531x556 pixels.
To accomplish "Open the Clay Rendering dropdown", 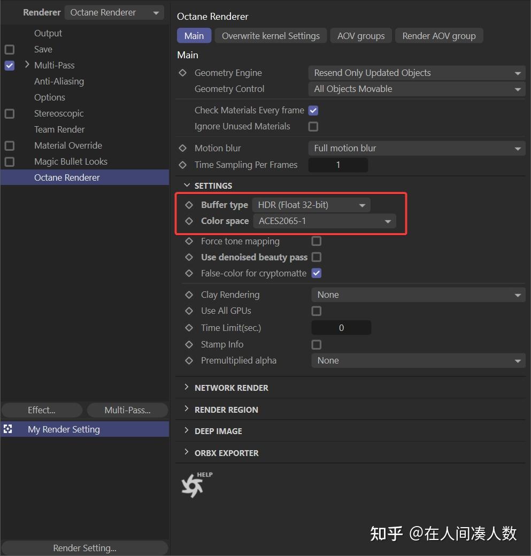I will pyautogui.click(x=418, y=295).
